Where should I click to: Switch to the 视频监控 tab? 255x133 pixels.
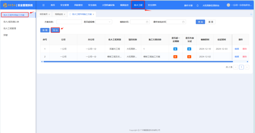59,14
